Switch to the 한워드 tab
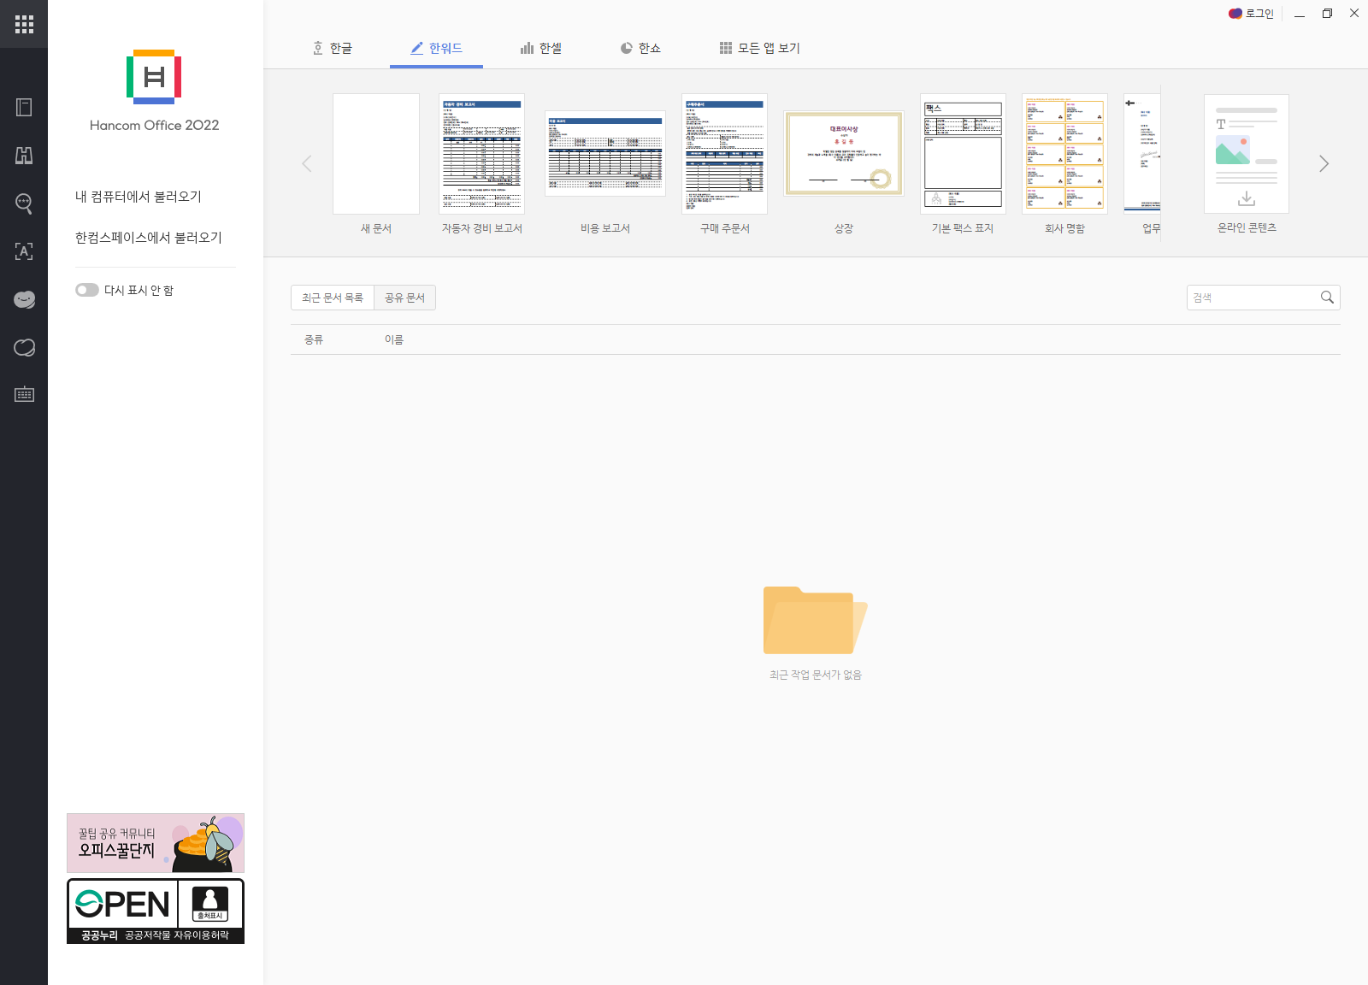 tap(436, 48)
